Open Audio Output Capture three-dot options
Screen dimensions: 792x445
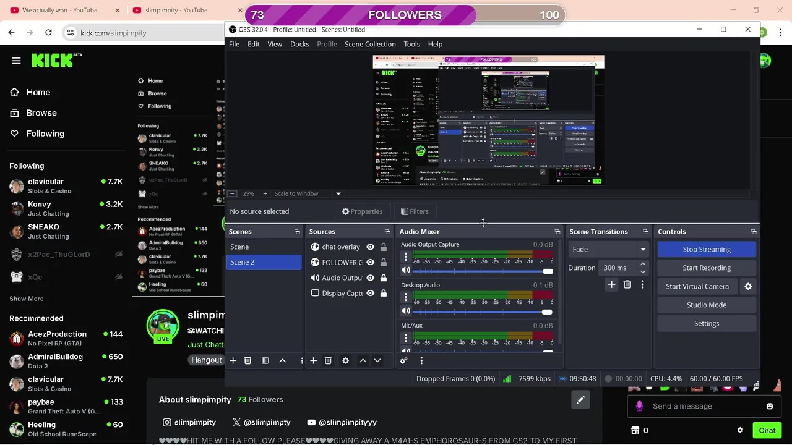pyautogui.click(x=406, y=256)
